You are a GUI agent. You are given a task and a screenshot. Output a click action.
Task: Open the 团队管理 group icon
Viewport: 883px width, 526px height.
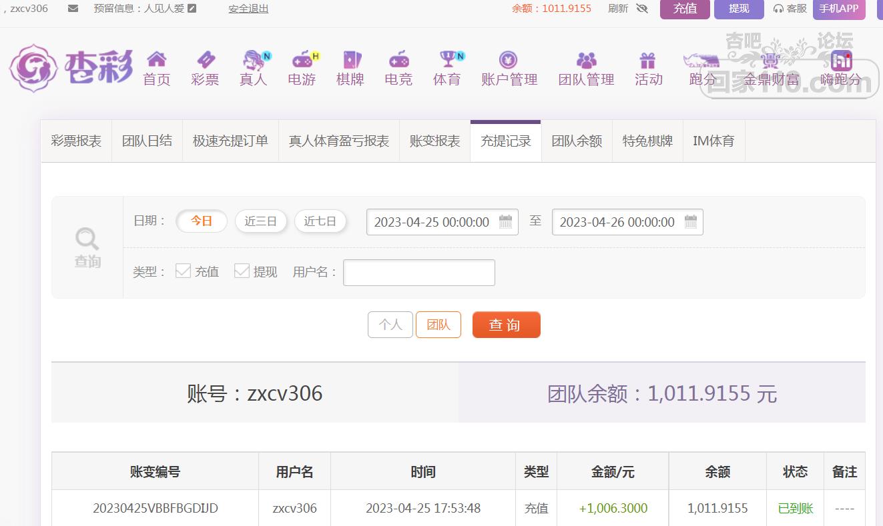pyautogui.click(x=586, y=60)
